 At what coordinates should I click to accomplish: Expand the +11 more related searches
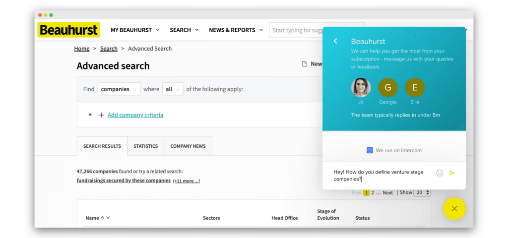187,181
